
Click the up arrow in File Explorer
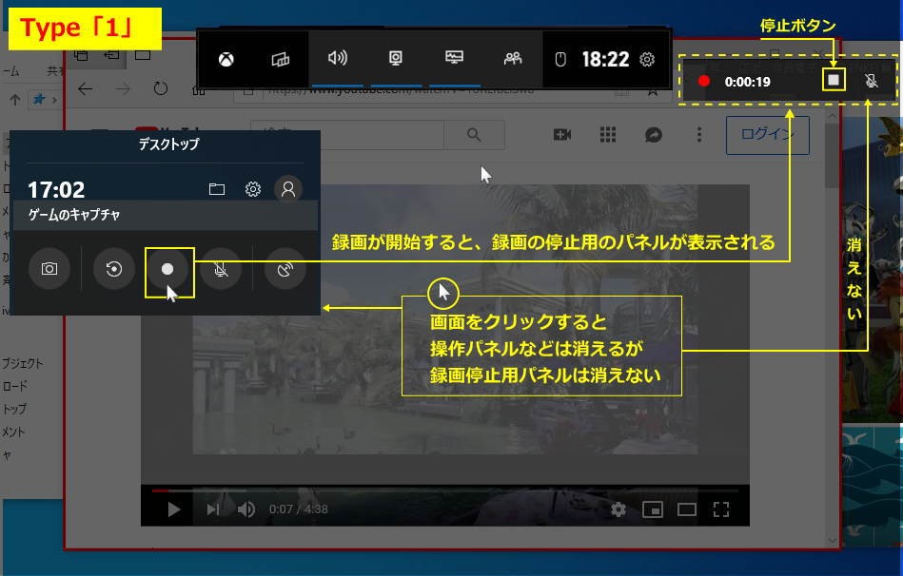click(15, 100)
